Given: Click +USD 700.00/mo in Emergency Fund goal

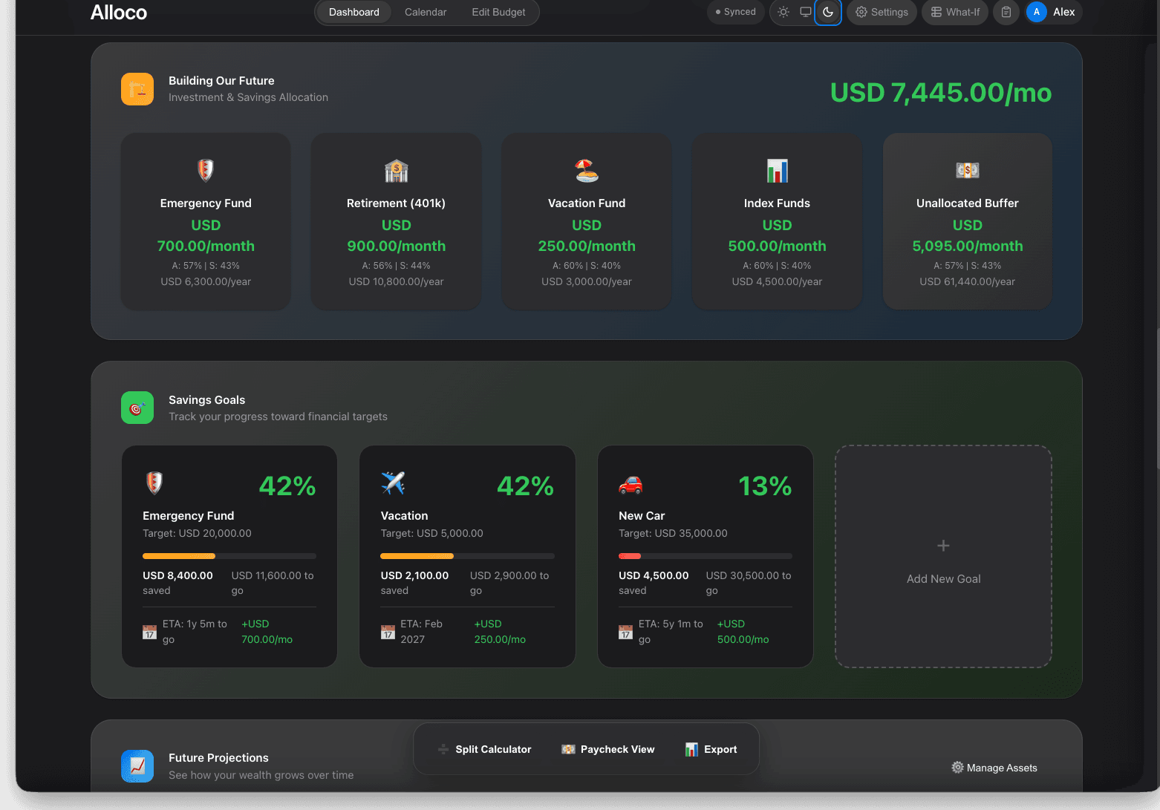Looking at the screenshot, I should coord(267,632).
